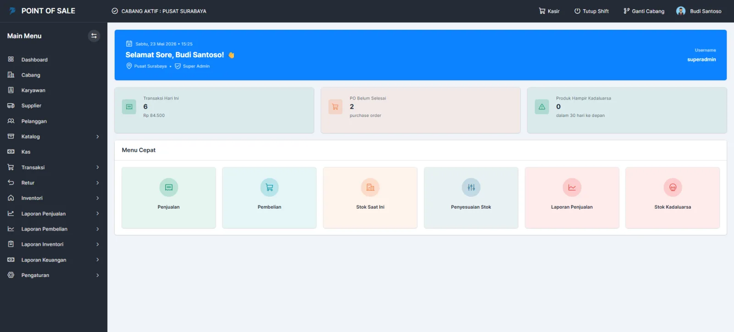Click the Kas money icon
The width and height of the screenshot is (734, 332).
11,152
